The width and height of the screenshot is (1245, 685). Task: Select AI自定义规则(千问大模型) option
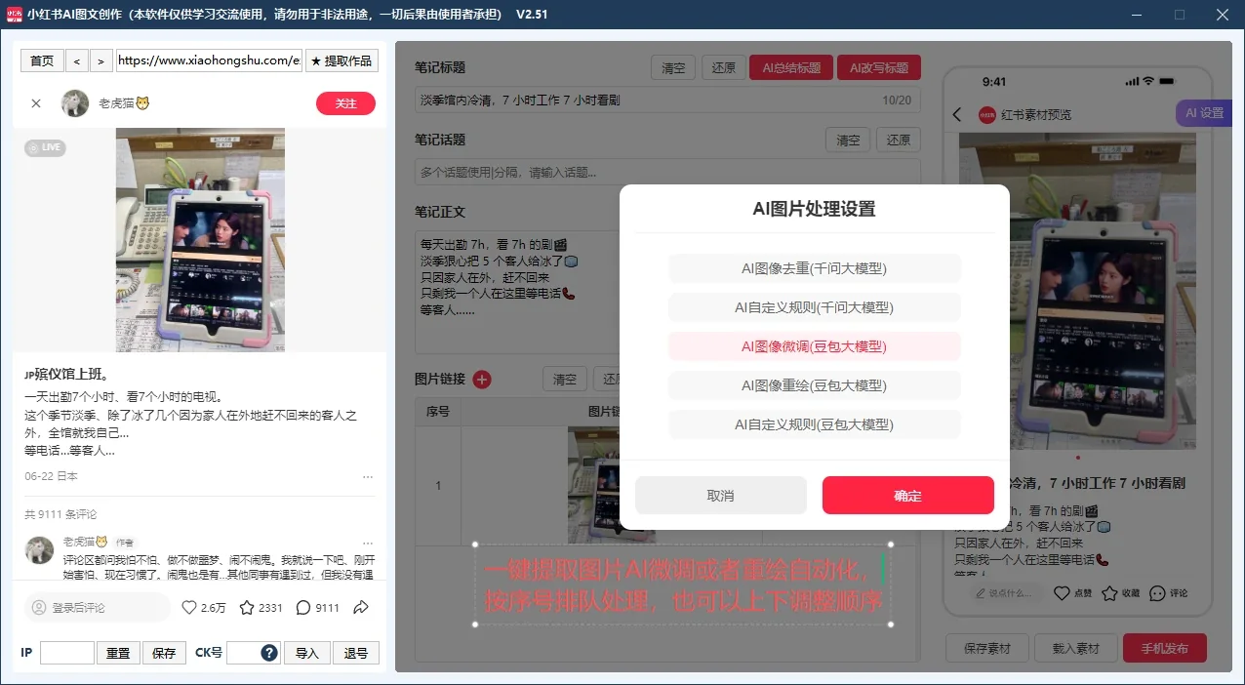[815, 307]
